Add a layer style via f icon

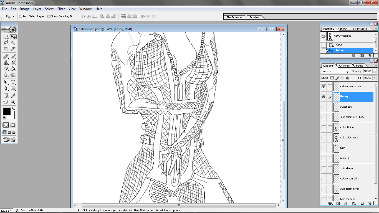click(x=330, y=203)
